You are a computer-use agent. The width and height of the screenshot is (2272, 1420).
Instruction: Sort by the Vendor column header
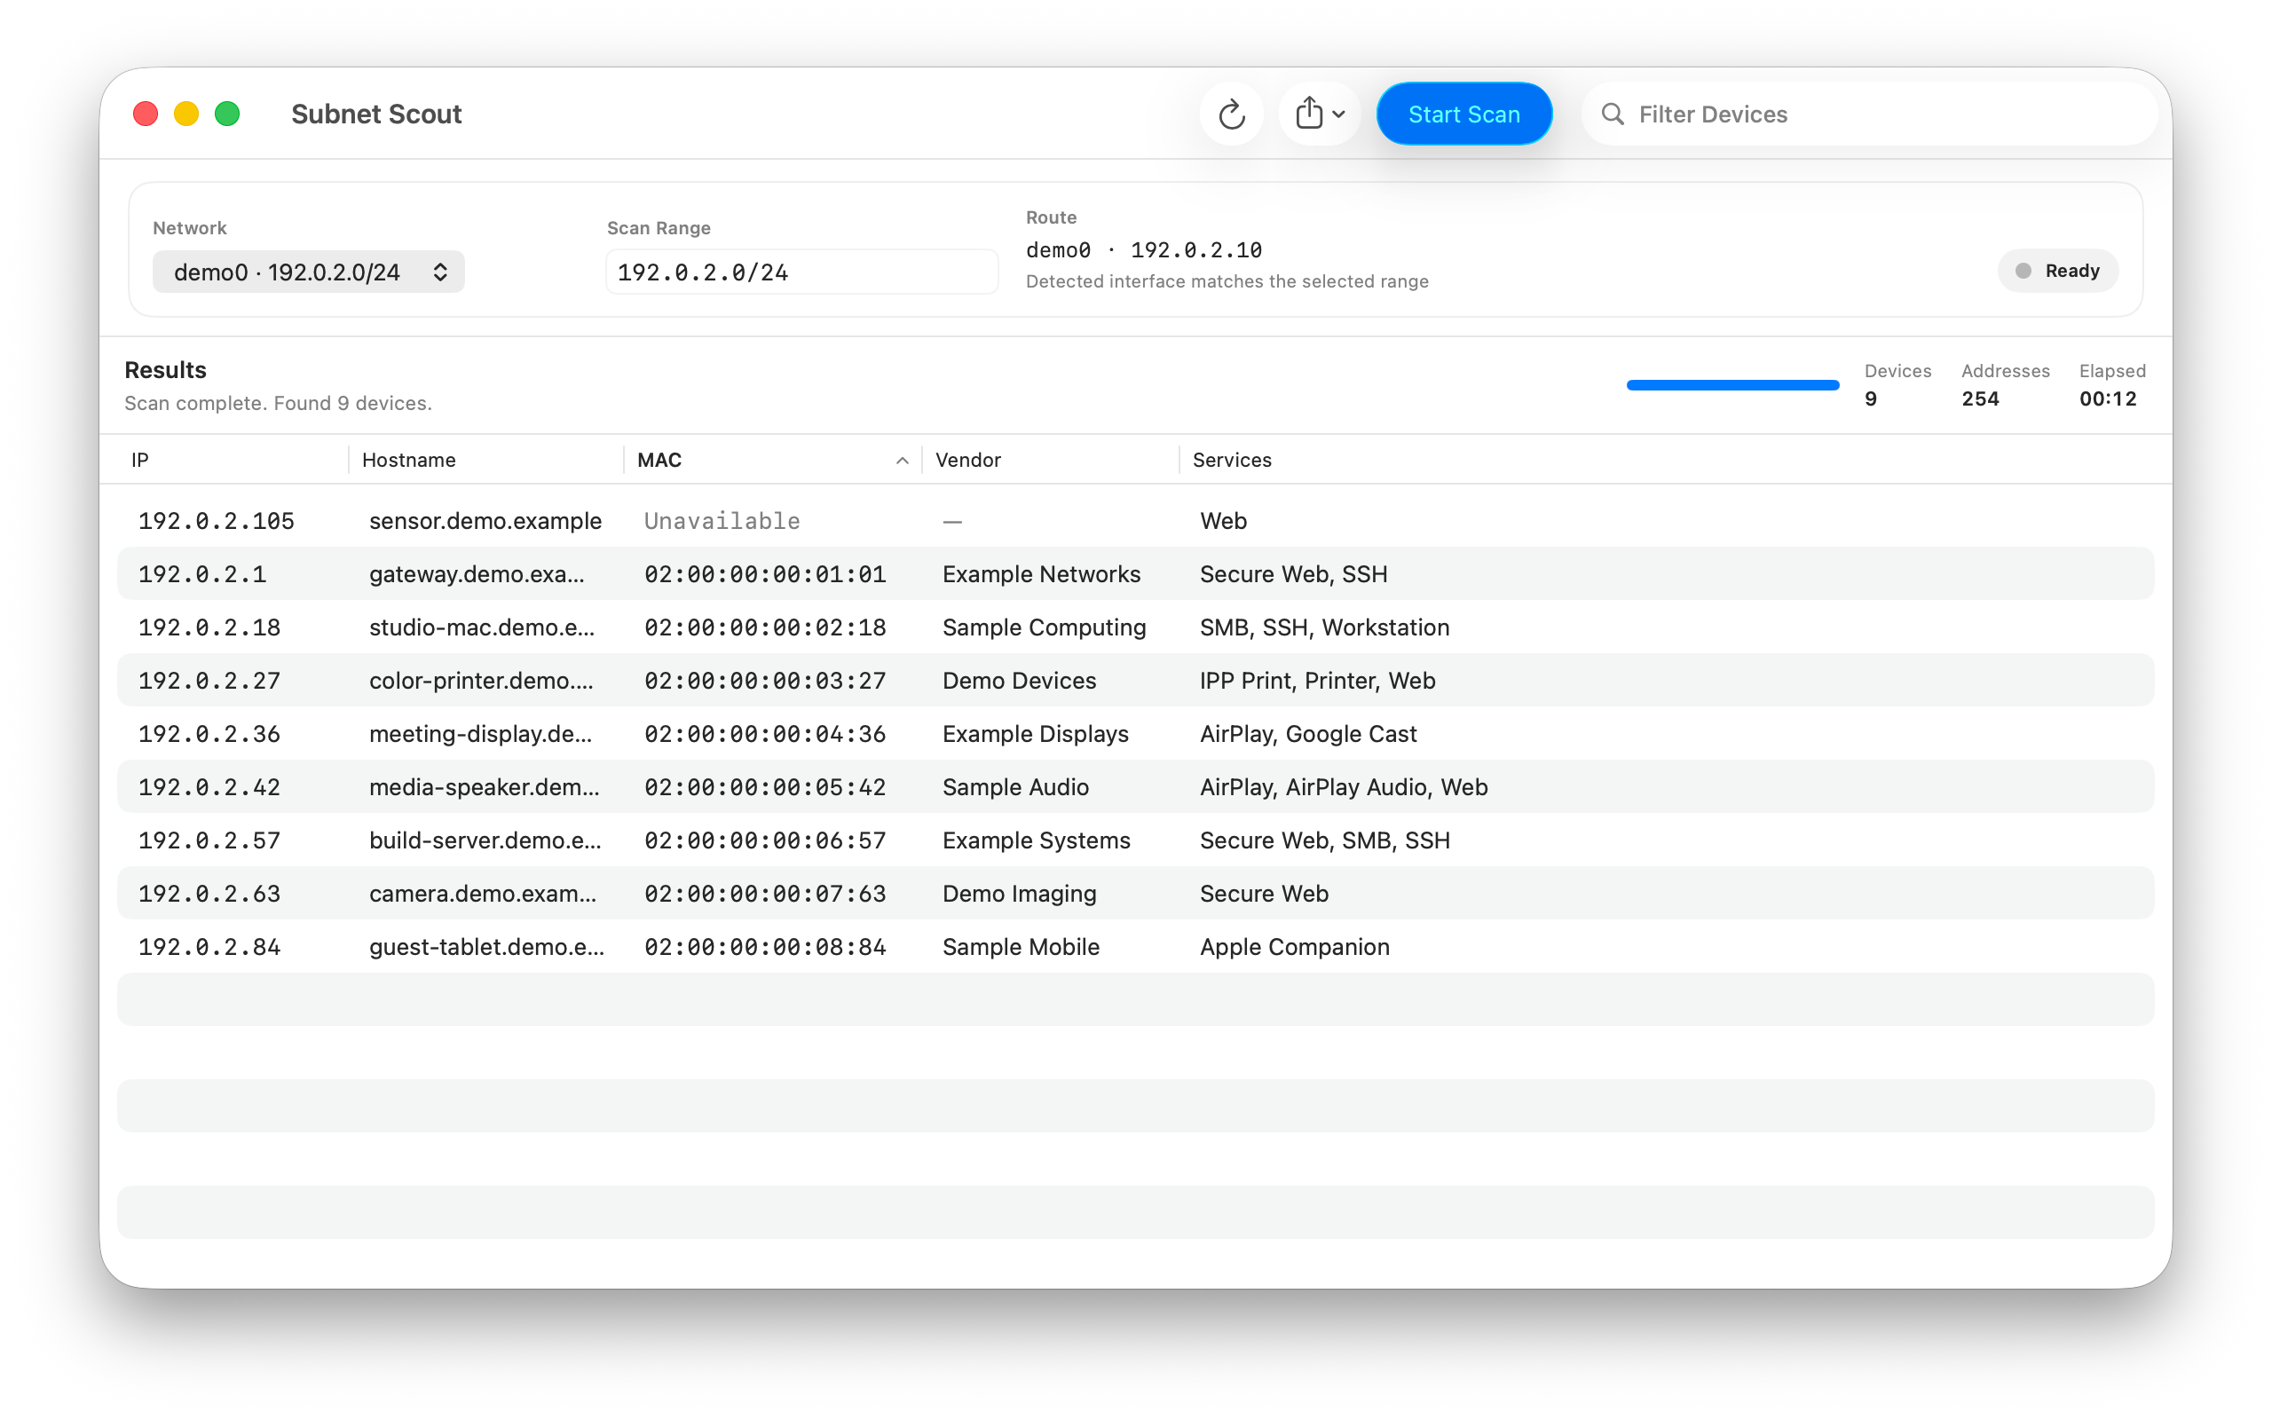click(968, 461)
